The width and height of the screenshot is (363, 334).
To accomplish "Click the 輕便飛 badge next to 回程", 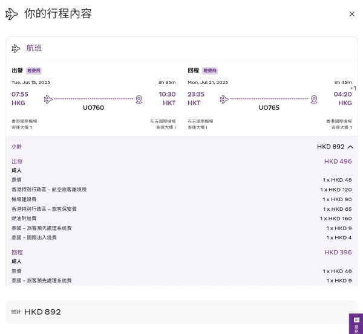I will click(x=210, y=71).
